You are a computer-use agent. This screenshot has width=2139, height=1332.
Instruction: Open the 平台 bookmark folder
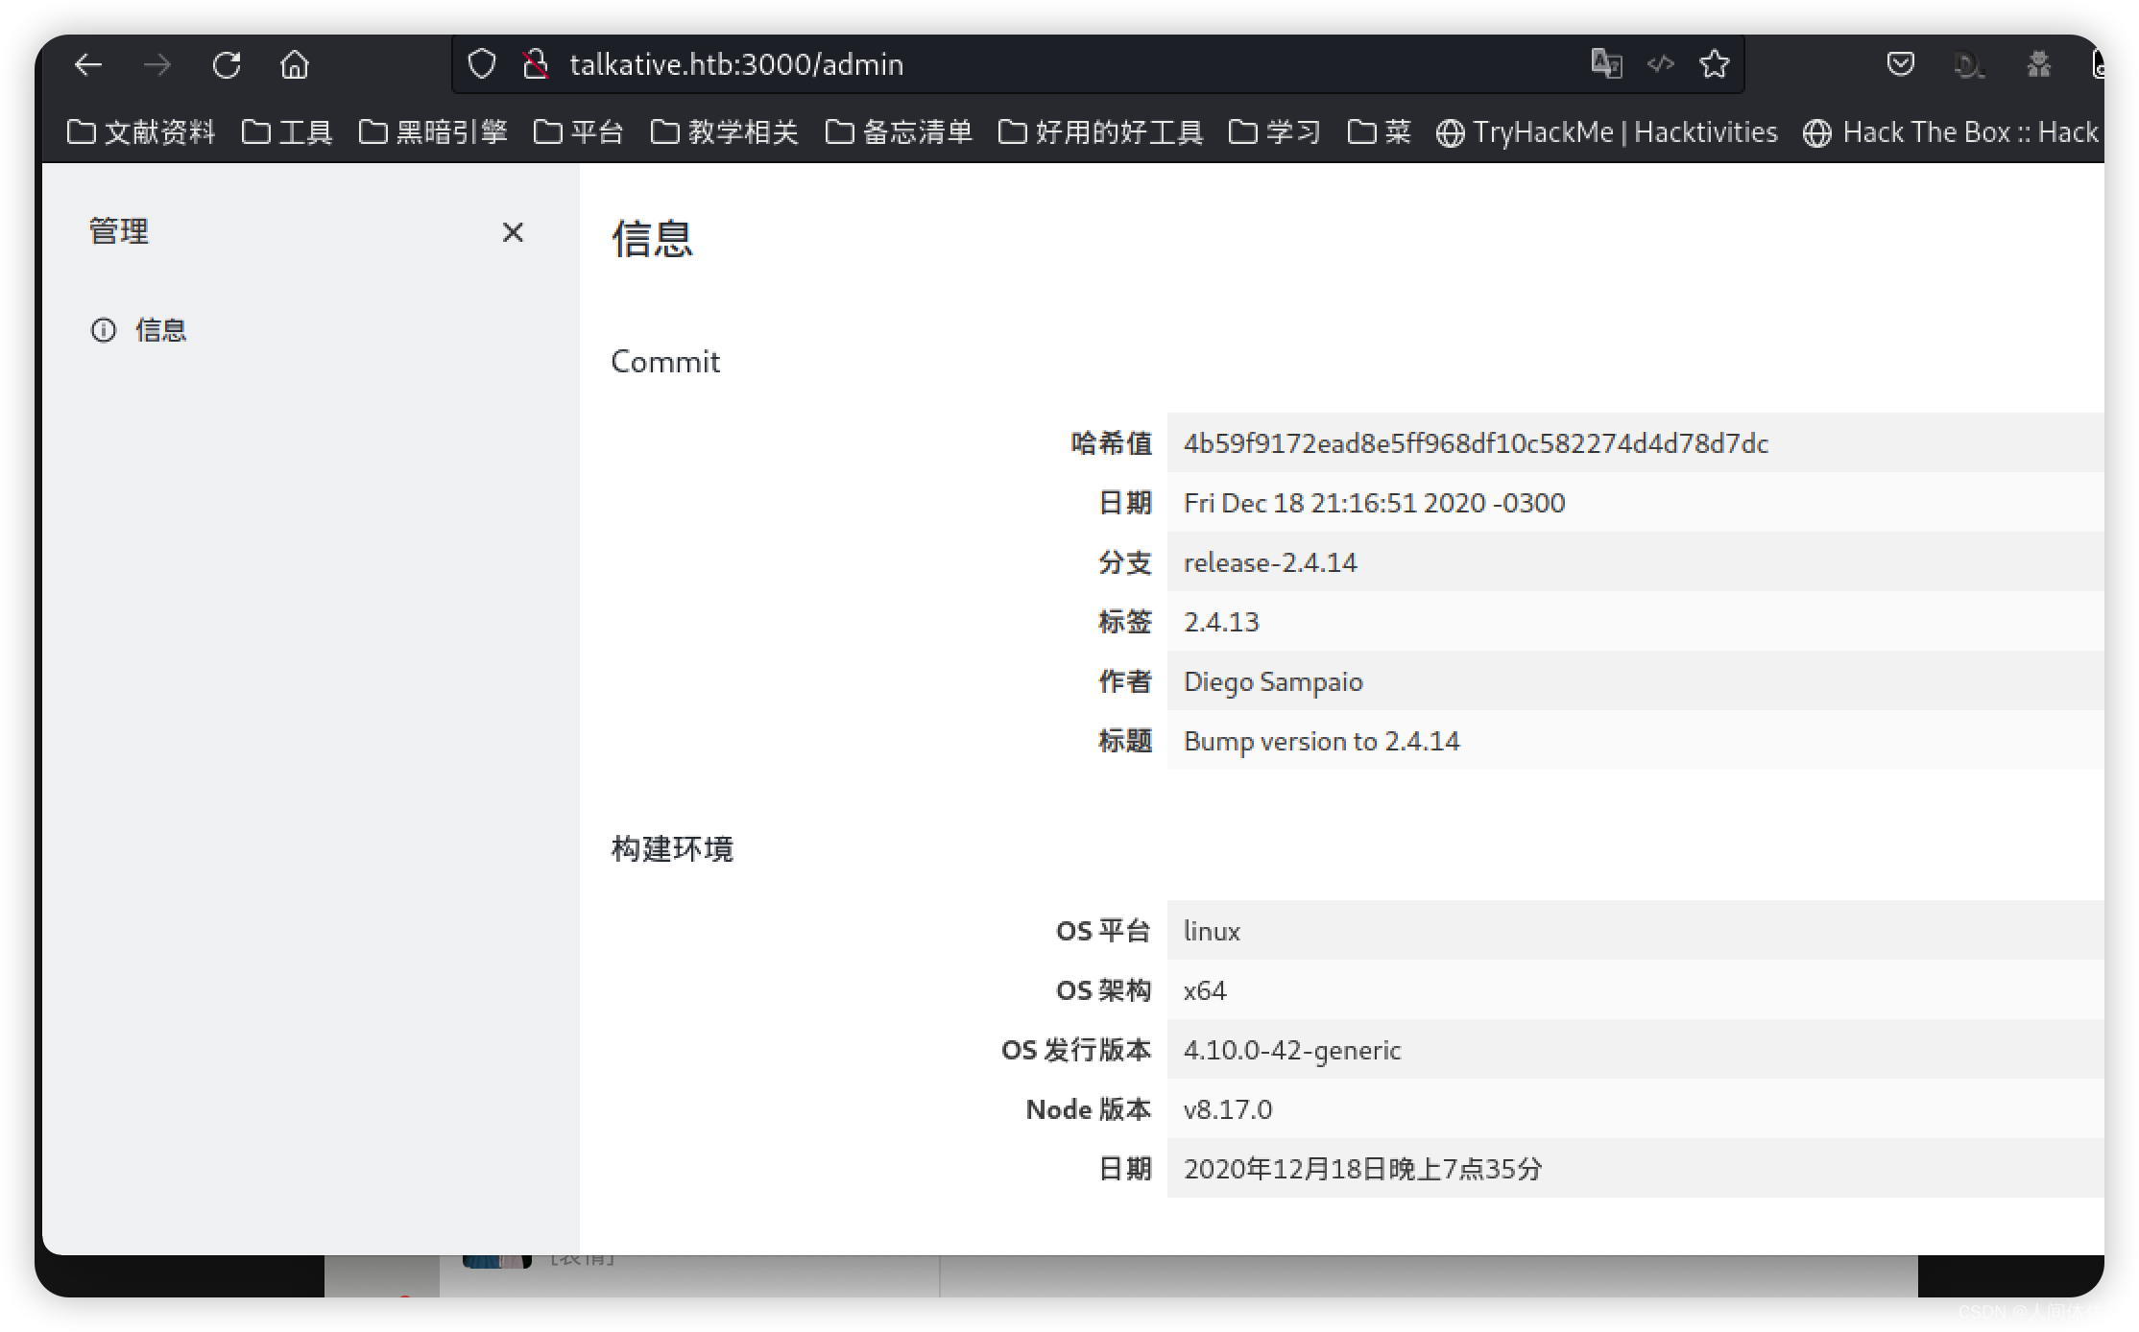pyautogui.click(x=579, y=131)
